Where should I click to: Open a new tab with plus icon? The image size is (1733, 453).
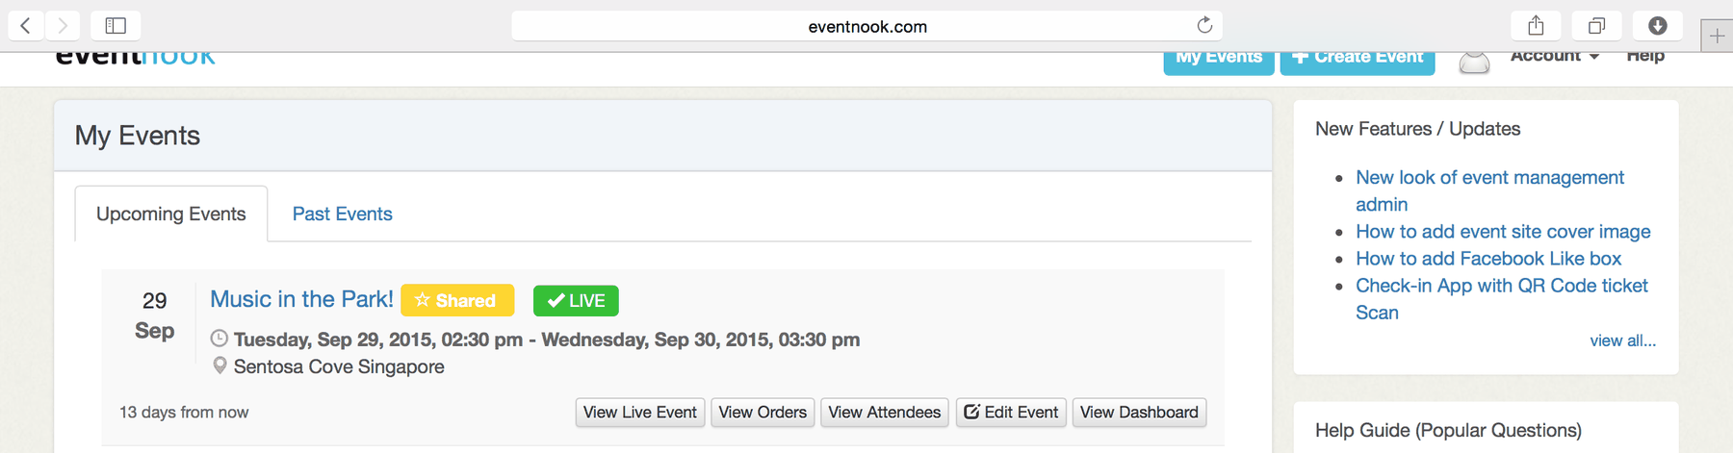point(1717,37)
